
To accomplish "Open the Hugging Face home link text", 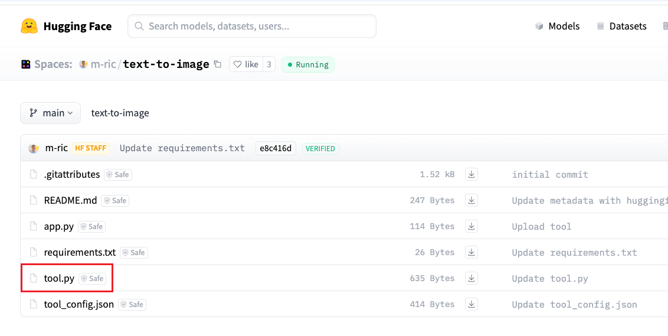I will [x=77, y=27].
